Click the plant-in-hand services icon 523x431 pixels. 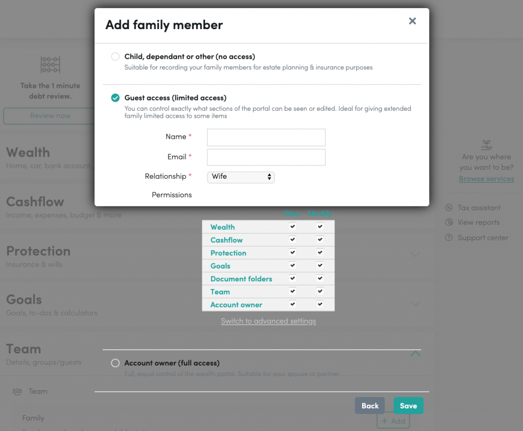click(x=486, y=145)
